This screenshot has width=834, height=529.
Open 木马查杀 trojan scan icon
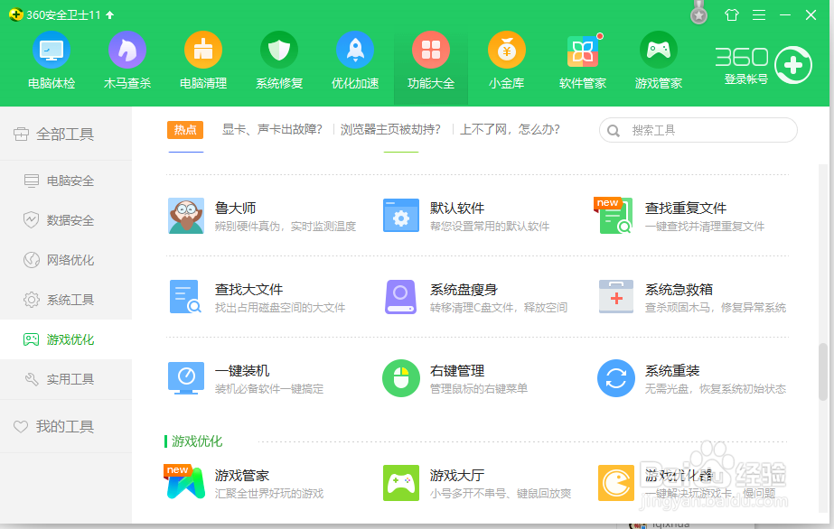point(127,50)
